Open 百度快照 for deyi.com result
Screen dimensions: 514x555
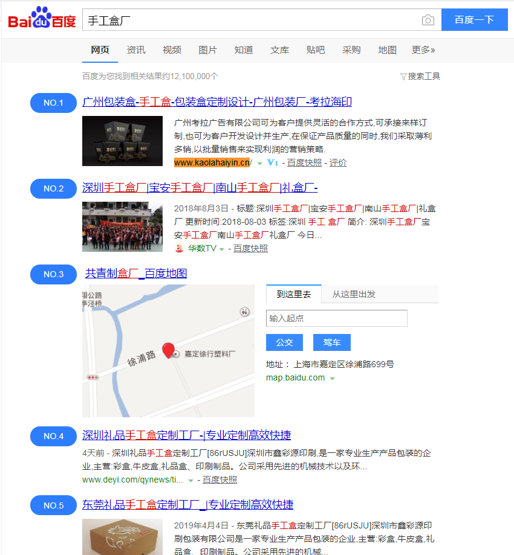pyautogui.click(x=220, y=480)
